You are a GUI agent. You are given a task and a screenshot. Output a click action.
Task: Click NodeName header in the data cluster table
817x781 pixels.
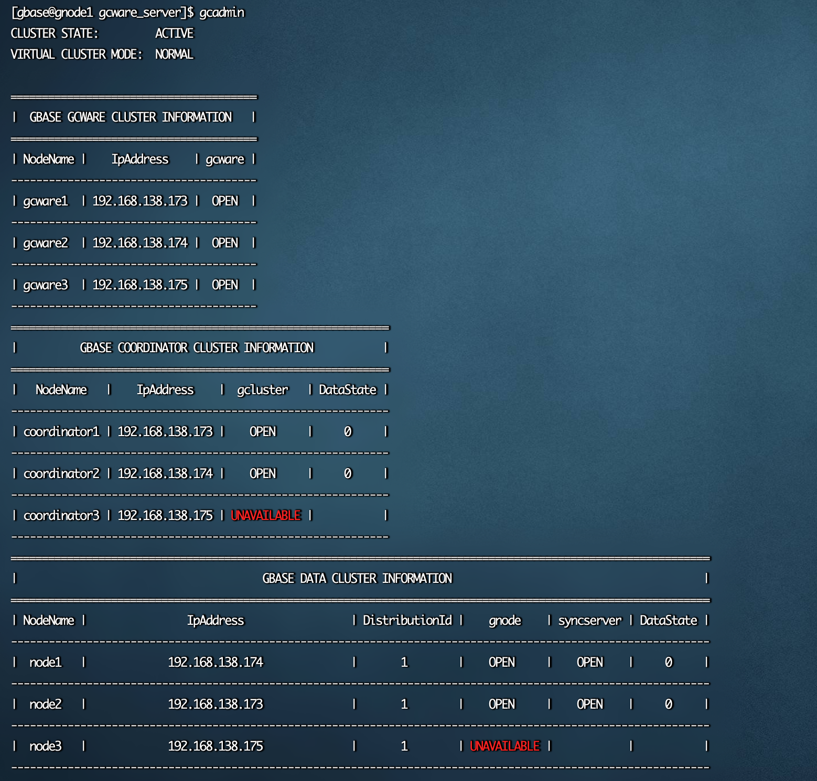[x=49, y=621]
